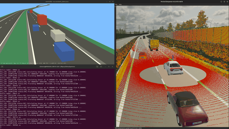229x129 pixels.
Task: Click the esmini on-screen speed info text
Action: (33, 63)
